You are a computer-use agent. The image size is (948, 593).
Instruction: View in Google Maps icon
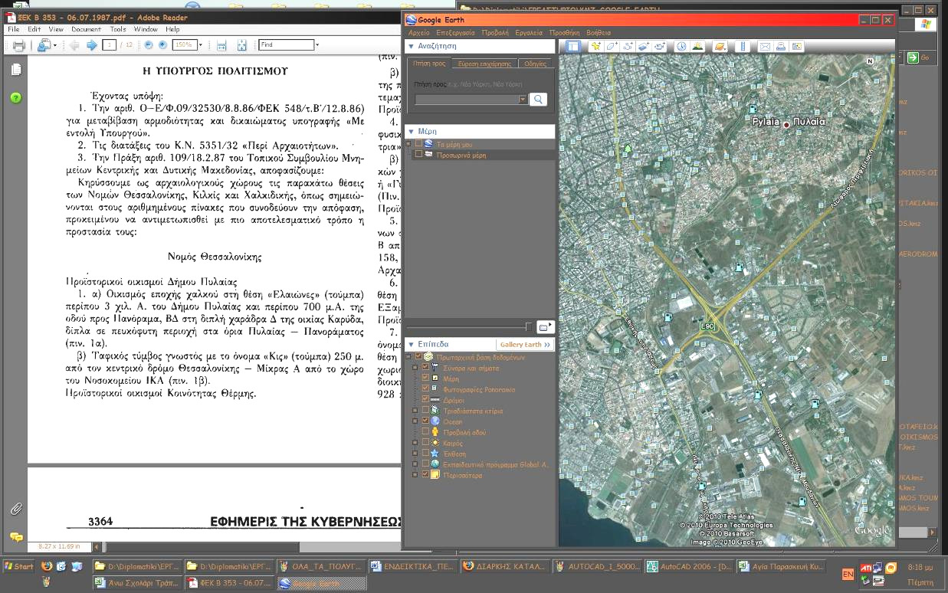797,47
